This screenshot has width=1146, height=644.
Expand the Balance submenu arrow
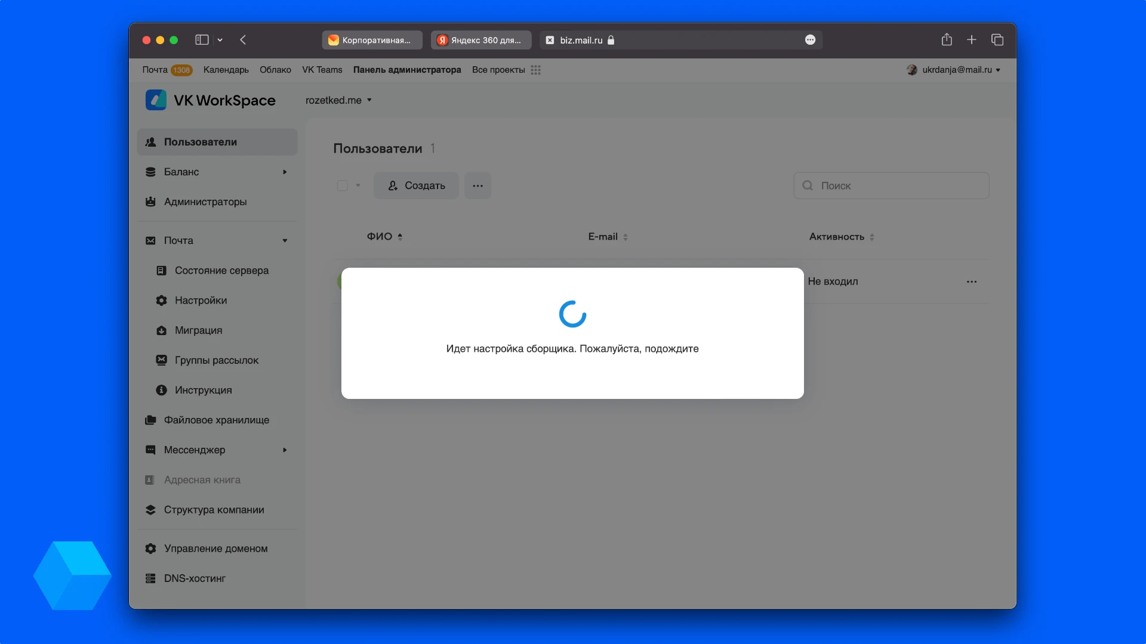285,172
